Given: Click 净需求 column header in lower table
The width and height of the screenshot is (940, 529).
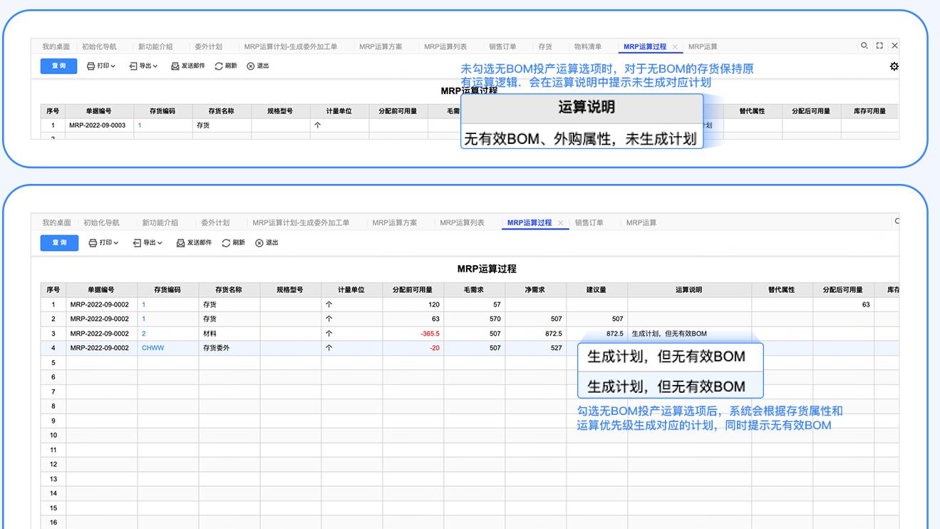Looking at the screenshot, I should point(535,289).
